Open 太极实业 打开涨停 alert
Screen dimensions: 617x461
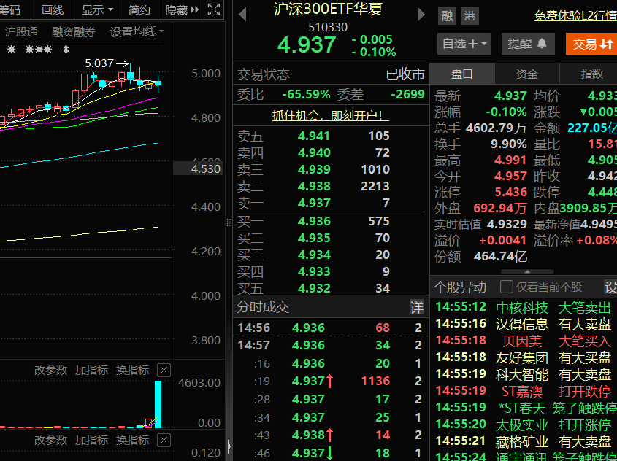pyautogui.click(x=525, y=425)
